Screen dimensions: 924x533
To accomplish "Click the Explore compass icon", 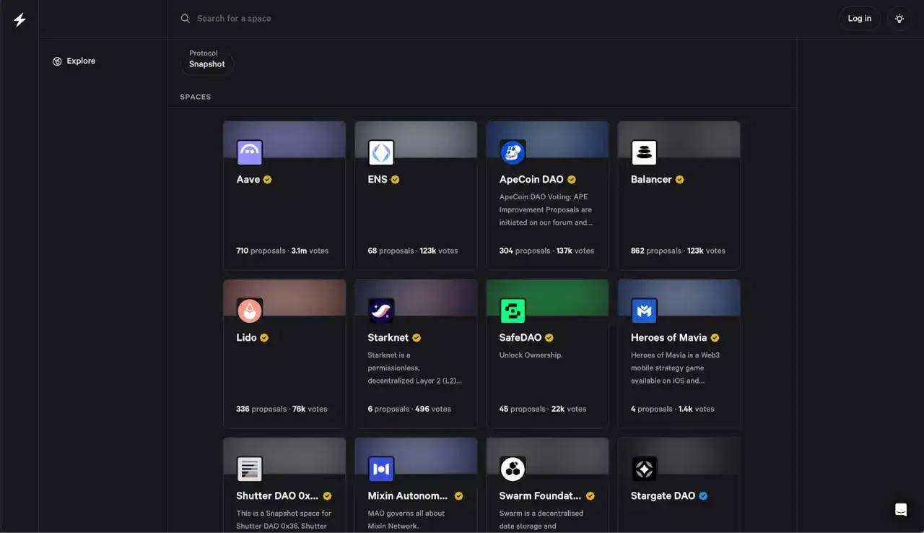I will [57, 61].
